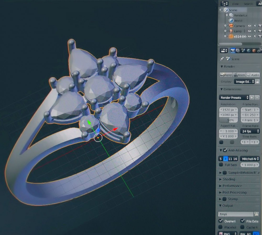This screenshot has height=235, width=262.
Task: Click the mesh icon of k514-04 object
Action: click(231, 36)
